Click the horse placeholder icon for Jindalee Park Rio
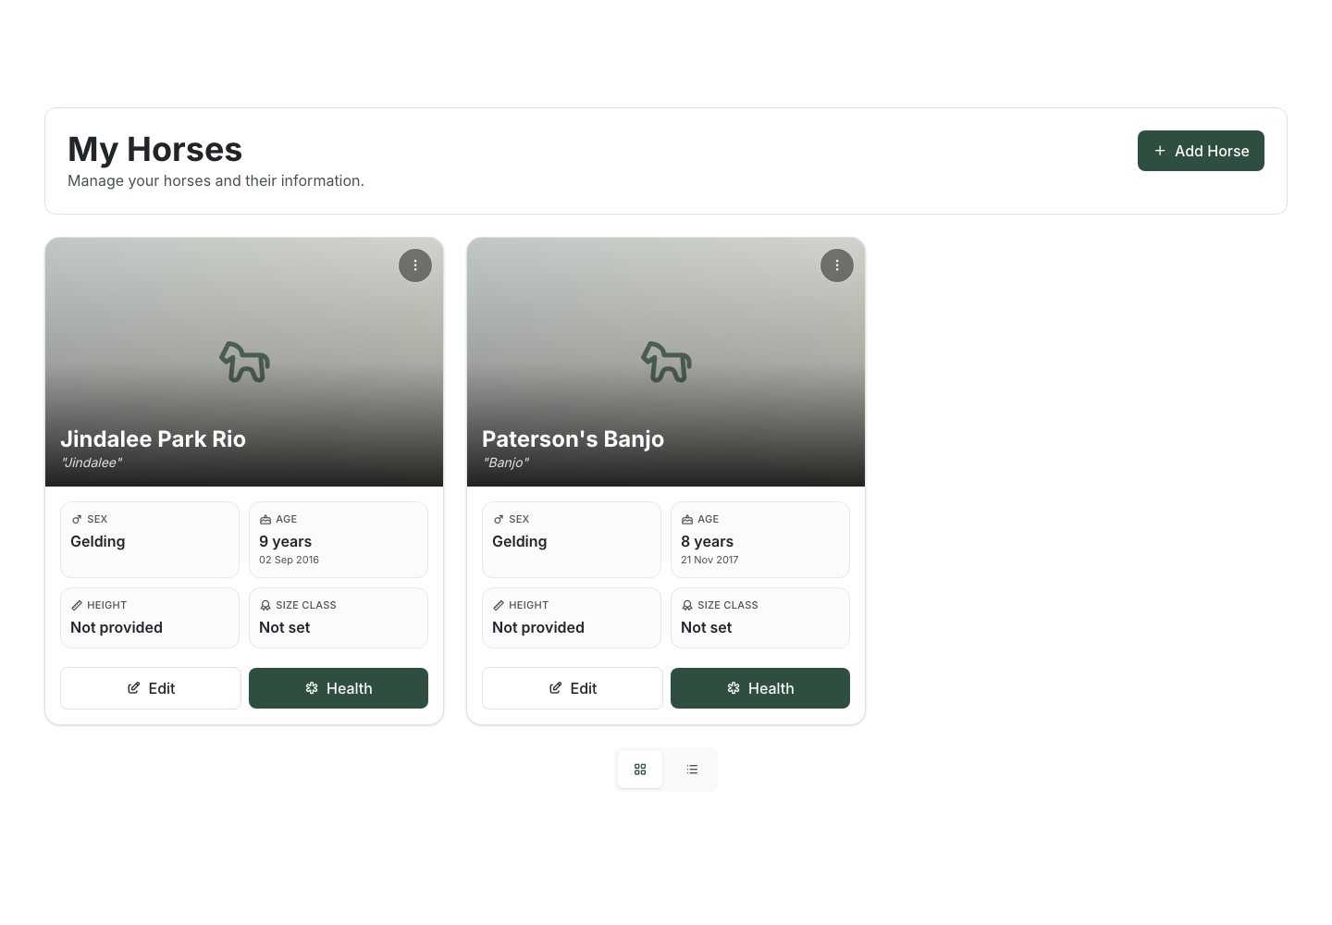 pyautogui.click(x=244, y=362)
